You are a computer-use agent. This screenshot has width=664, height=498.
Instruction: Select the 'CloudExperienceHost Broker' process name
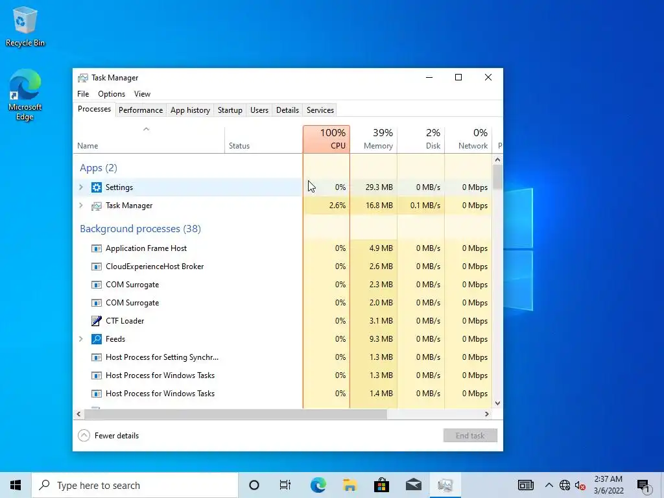154,267
